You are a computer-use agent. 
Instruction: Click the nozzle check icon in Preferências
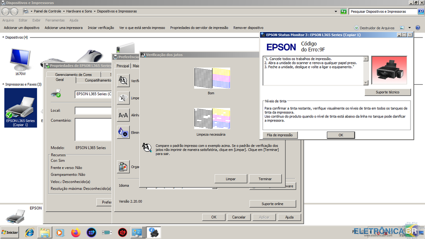click(x=123, y=80)
